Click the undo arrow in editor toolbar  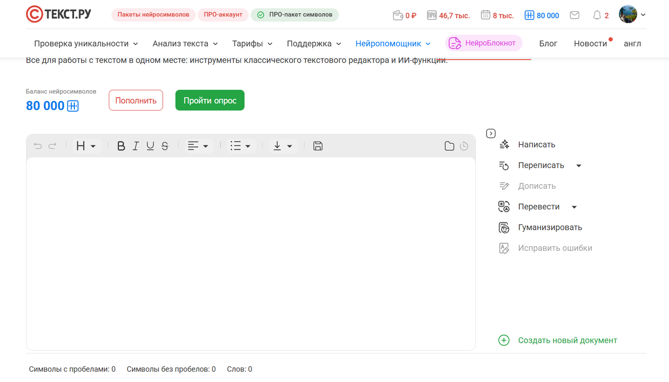pos(38,146)
